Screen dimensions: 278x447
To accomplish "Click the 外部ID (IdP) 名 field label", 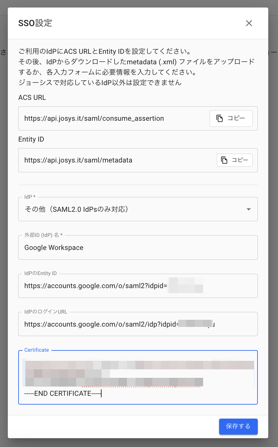I will tap(43, 235).
